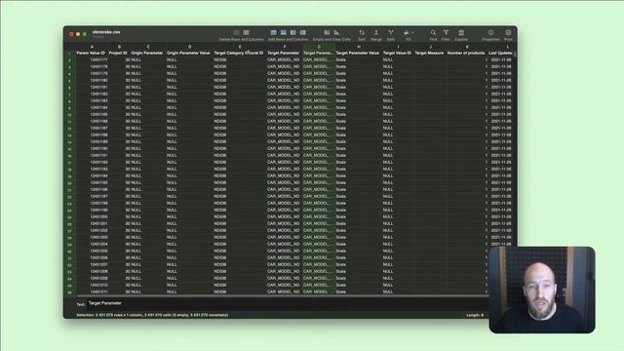Open the Find search tool

(x=433, y=32)
